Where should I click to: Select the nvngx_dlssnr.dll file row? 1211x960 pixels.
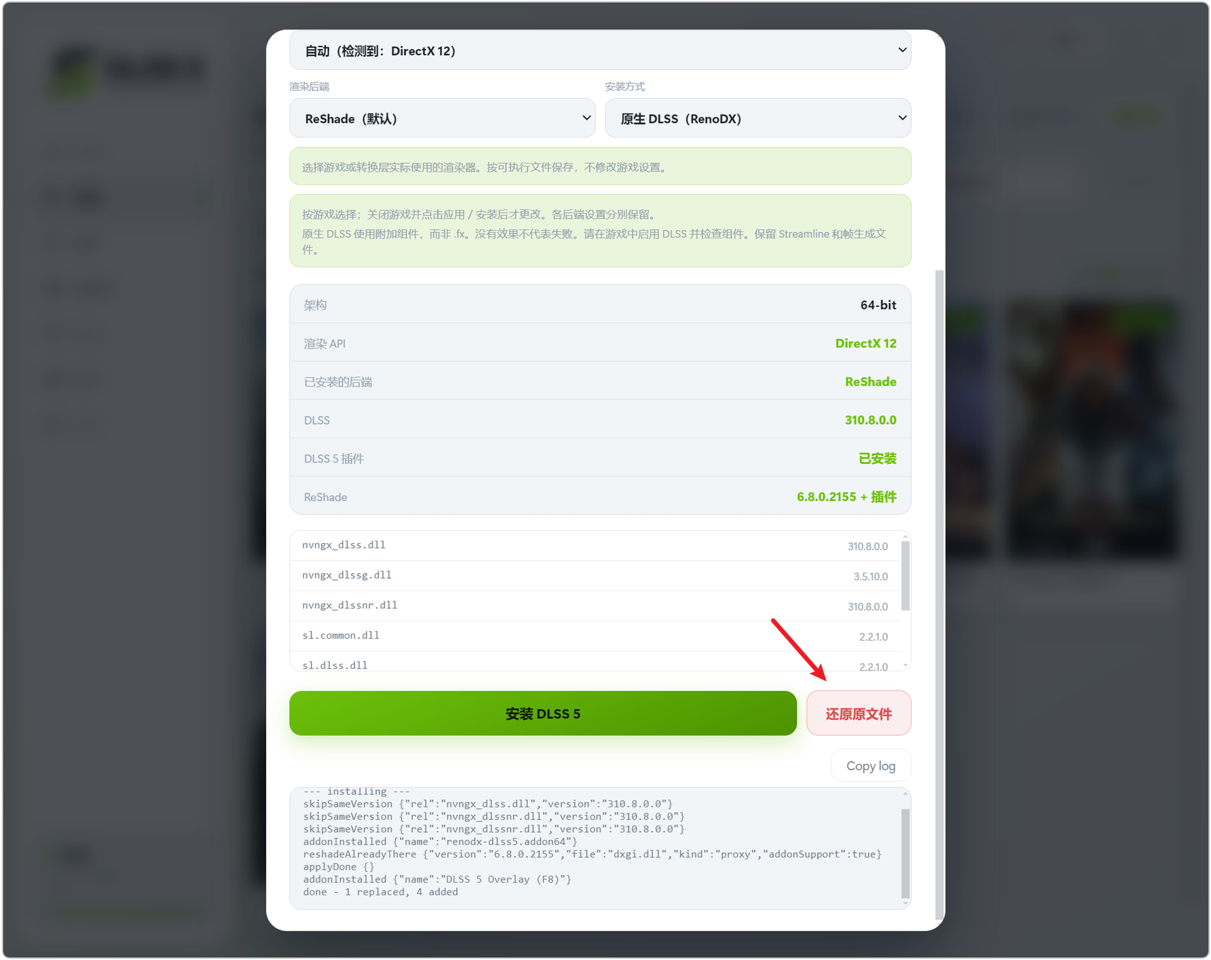[x=595, y=606]
